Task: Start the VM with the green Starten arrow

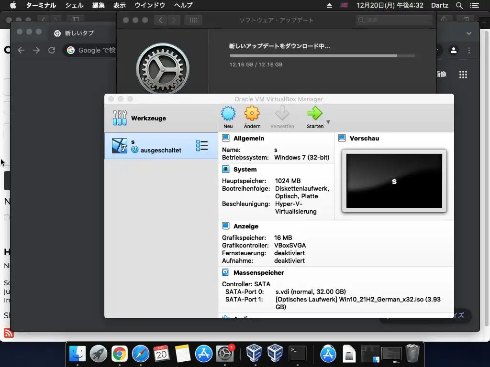Action: [315, 113]
